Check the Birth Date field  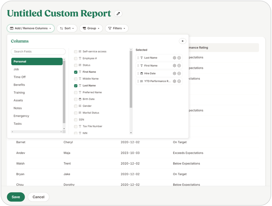[76, 99]
